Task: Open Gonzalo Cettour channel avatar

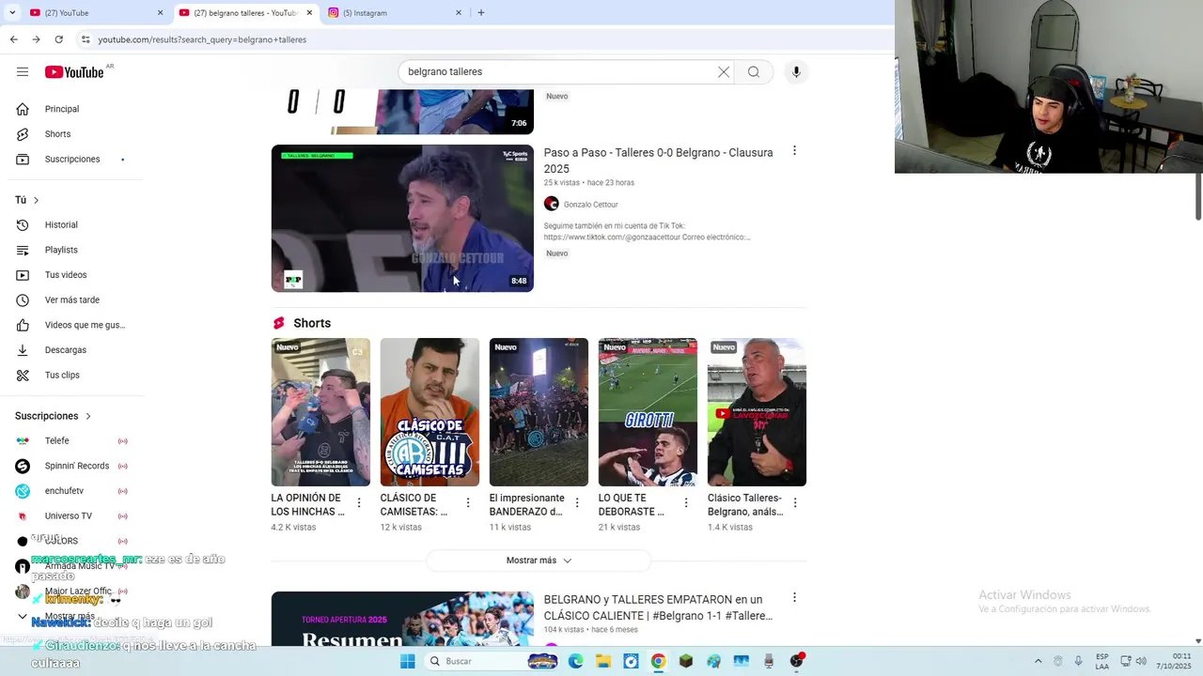Action: point(552,204)
